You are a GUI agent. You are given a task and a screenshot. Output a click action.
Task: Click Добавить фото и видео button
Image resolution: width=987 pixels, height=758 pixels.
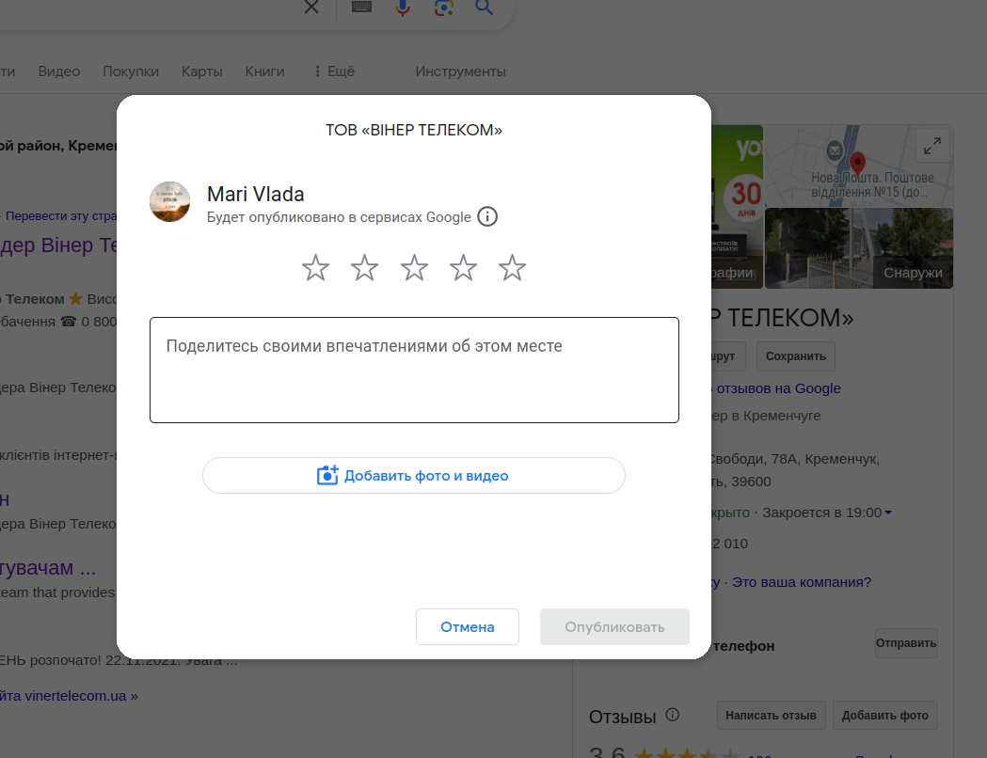tap(414, 476)
